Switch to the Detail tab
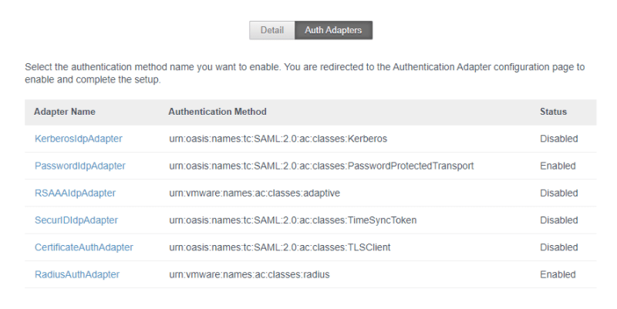Viewport: 617px width, 309px height. 271,30
